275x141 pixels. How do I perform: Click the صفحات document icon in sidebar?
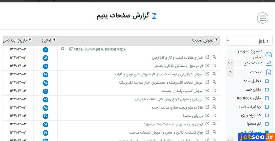pos(268,72)
